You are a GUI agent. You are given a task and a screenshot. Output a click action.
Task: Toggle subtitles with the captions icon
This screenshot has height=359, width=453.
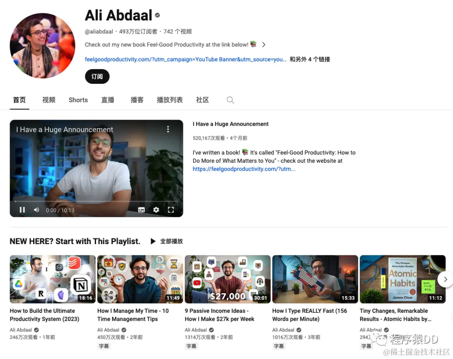[141, 210]
